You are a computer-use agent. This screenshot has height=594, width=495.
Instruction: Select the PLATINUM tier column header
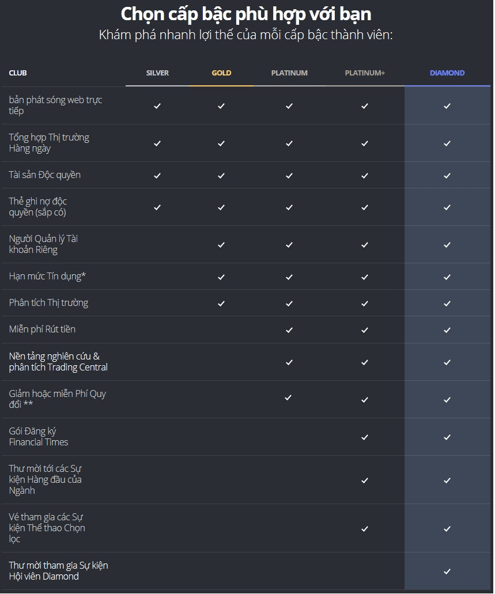pyautogui.click(x=289, y=73)
